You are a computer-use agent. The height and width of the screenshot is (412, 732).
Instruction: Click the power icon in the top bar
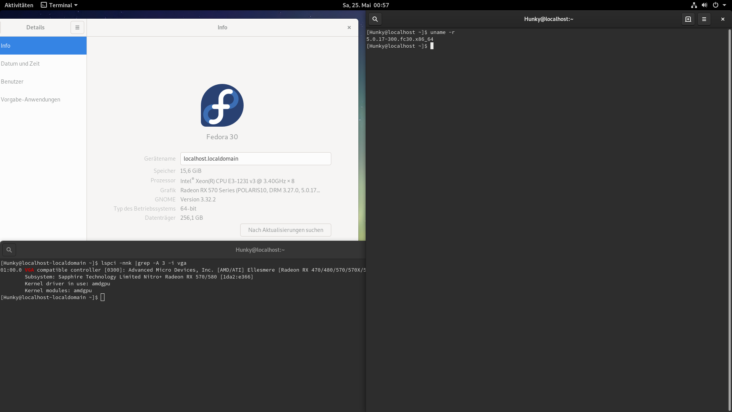[715, 5]
